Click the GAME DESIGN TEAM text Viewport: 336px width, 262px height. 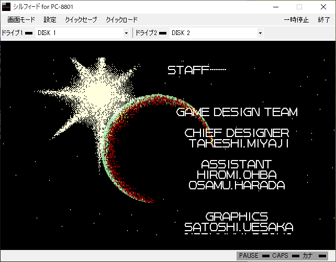coord(237,112)
